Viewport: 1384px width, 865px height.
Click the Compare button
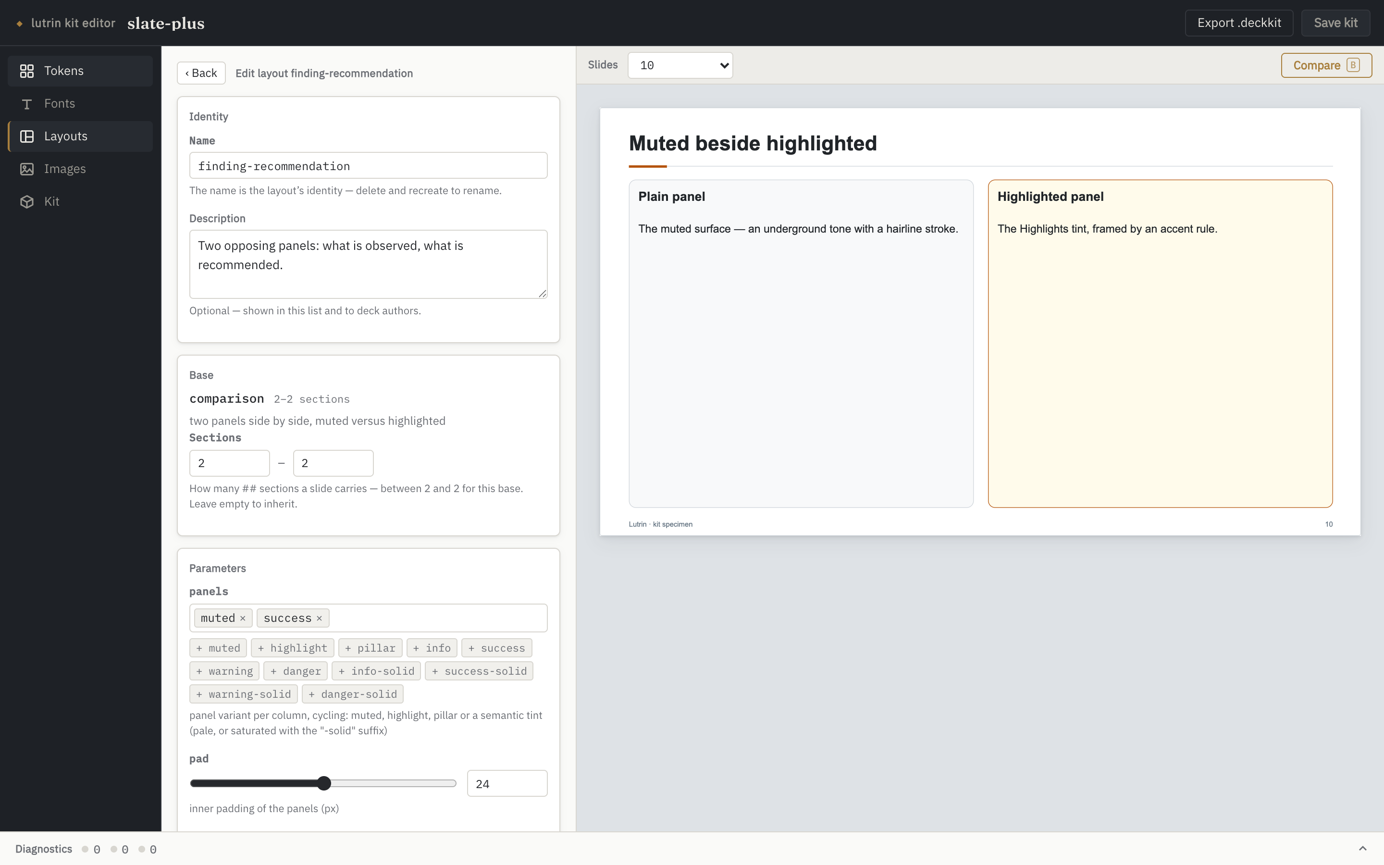(x=1326, y=65)
